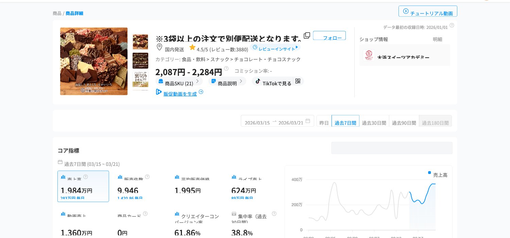Click the TikTok music note icon

(x=258, y=81)
